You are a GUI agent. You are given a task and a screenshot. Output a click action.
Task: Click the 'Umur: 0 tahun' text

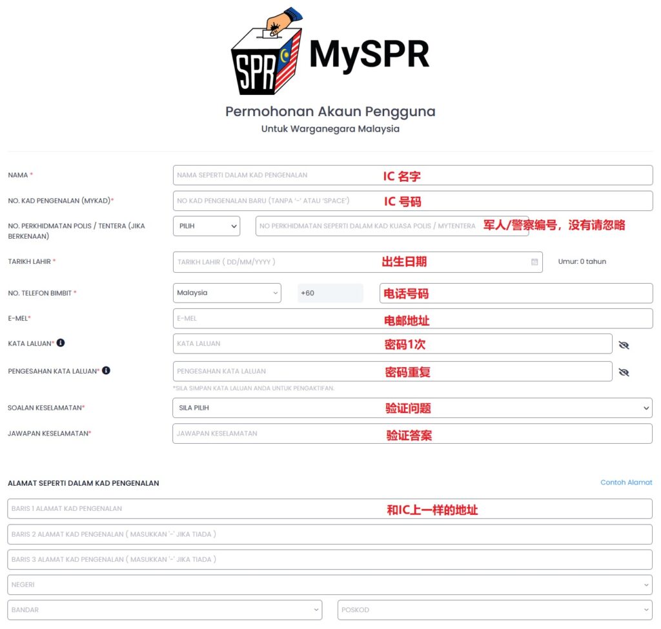(x=582, y=262)
